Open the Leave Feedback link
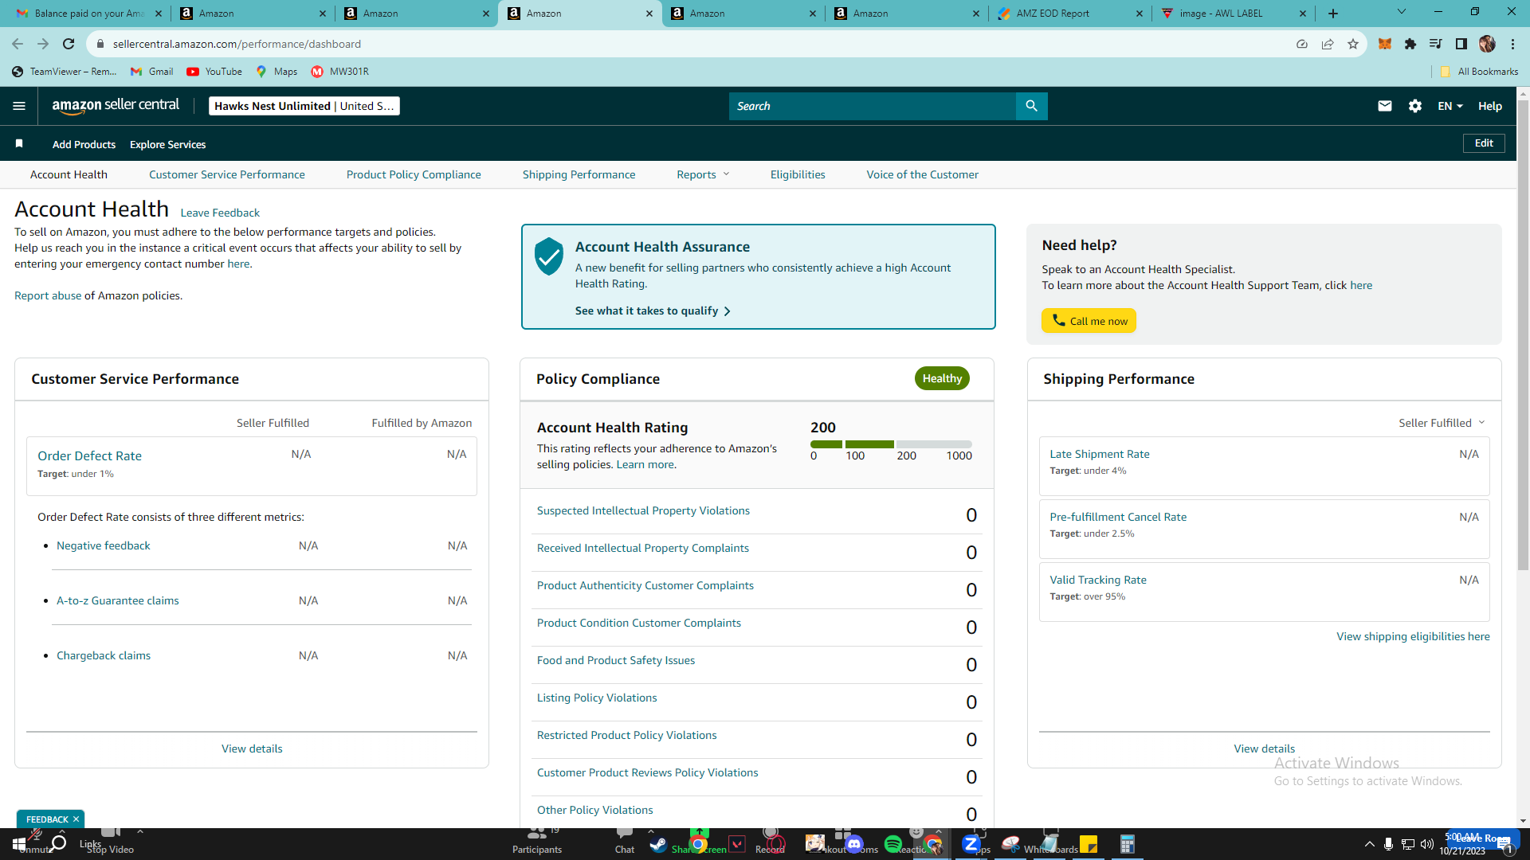This screenshot has height=860, width=1530. [220, 213]
